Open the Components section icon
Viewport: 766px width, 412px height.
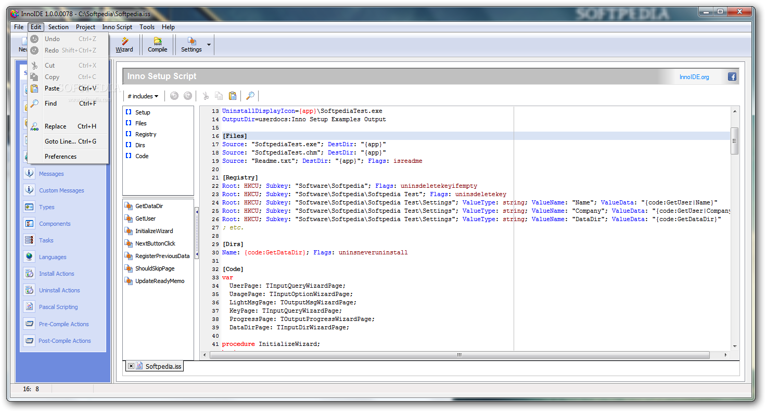click(30, 224)
